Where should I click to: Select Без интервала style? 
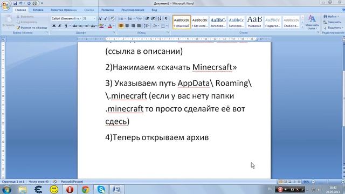coord(199,22)
